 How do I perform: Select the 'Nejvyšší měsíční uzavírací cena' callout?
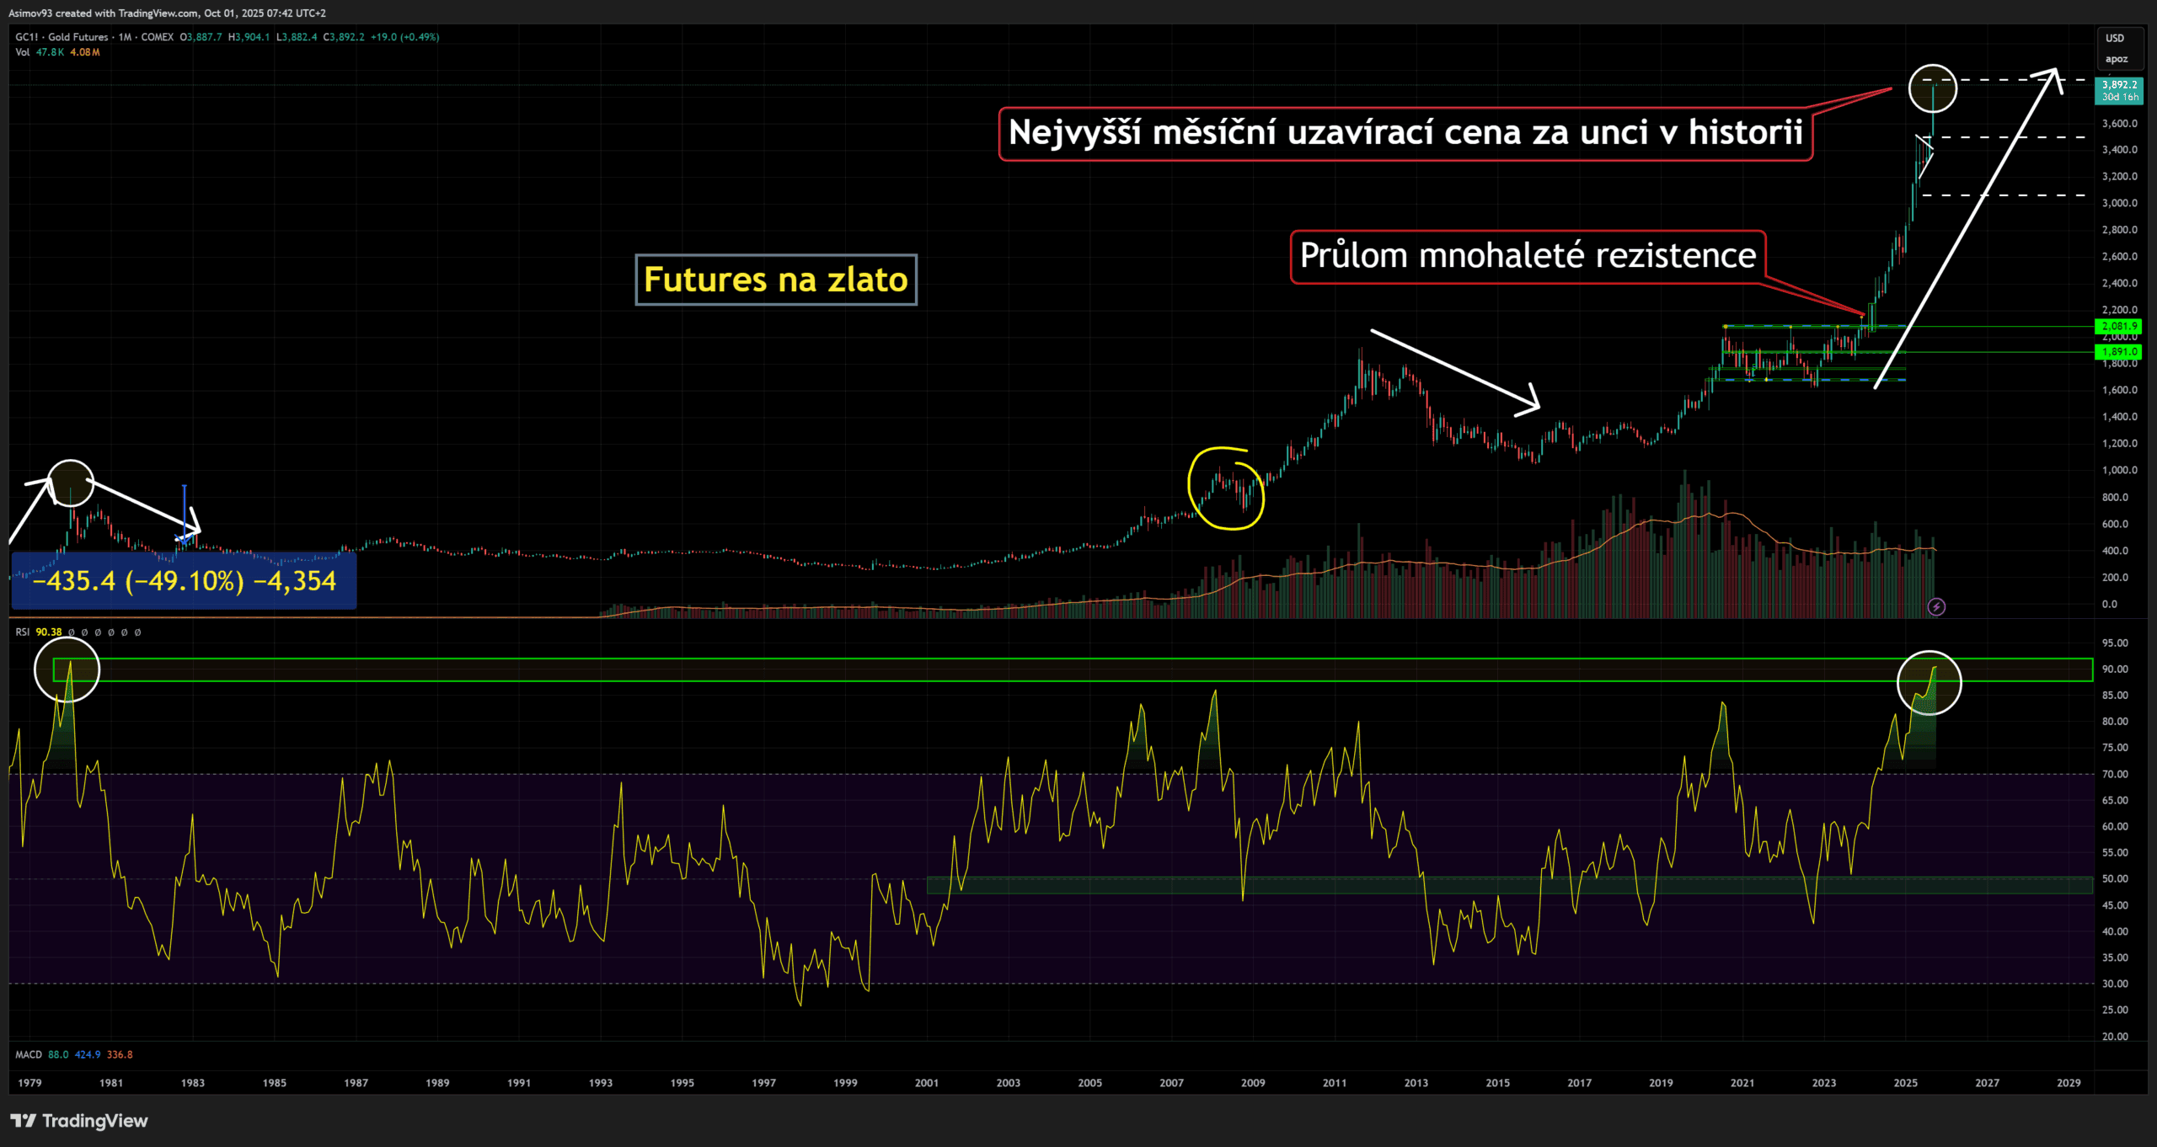[1405, 133]
